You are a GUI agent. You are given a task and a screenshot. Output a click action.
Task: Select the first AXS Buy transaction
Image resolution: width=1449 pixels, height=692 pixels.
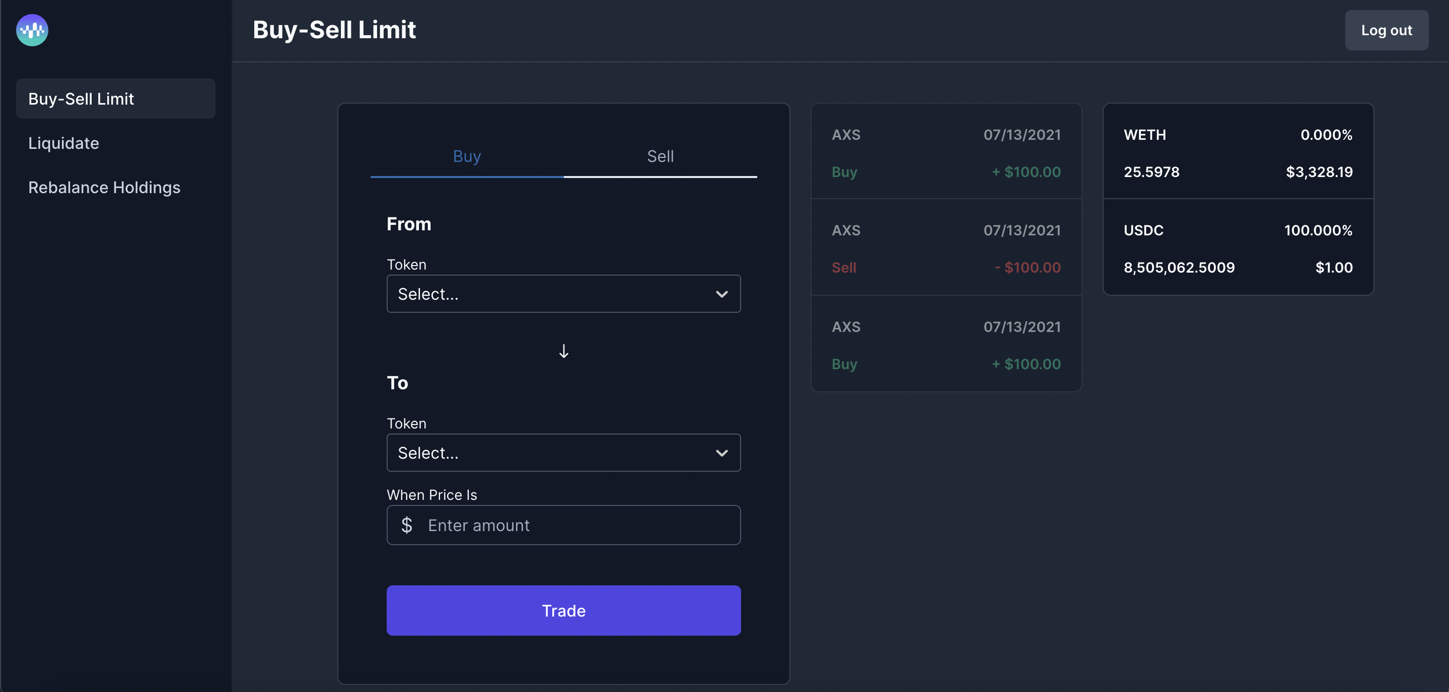(946, 153)
